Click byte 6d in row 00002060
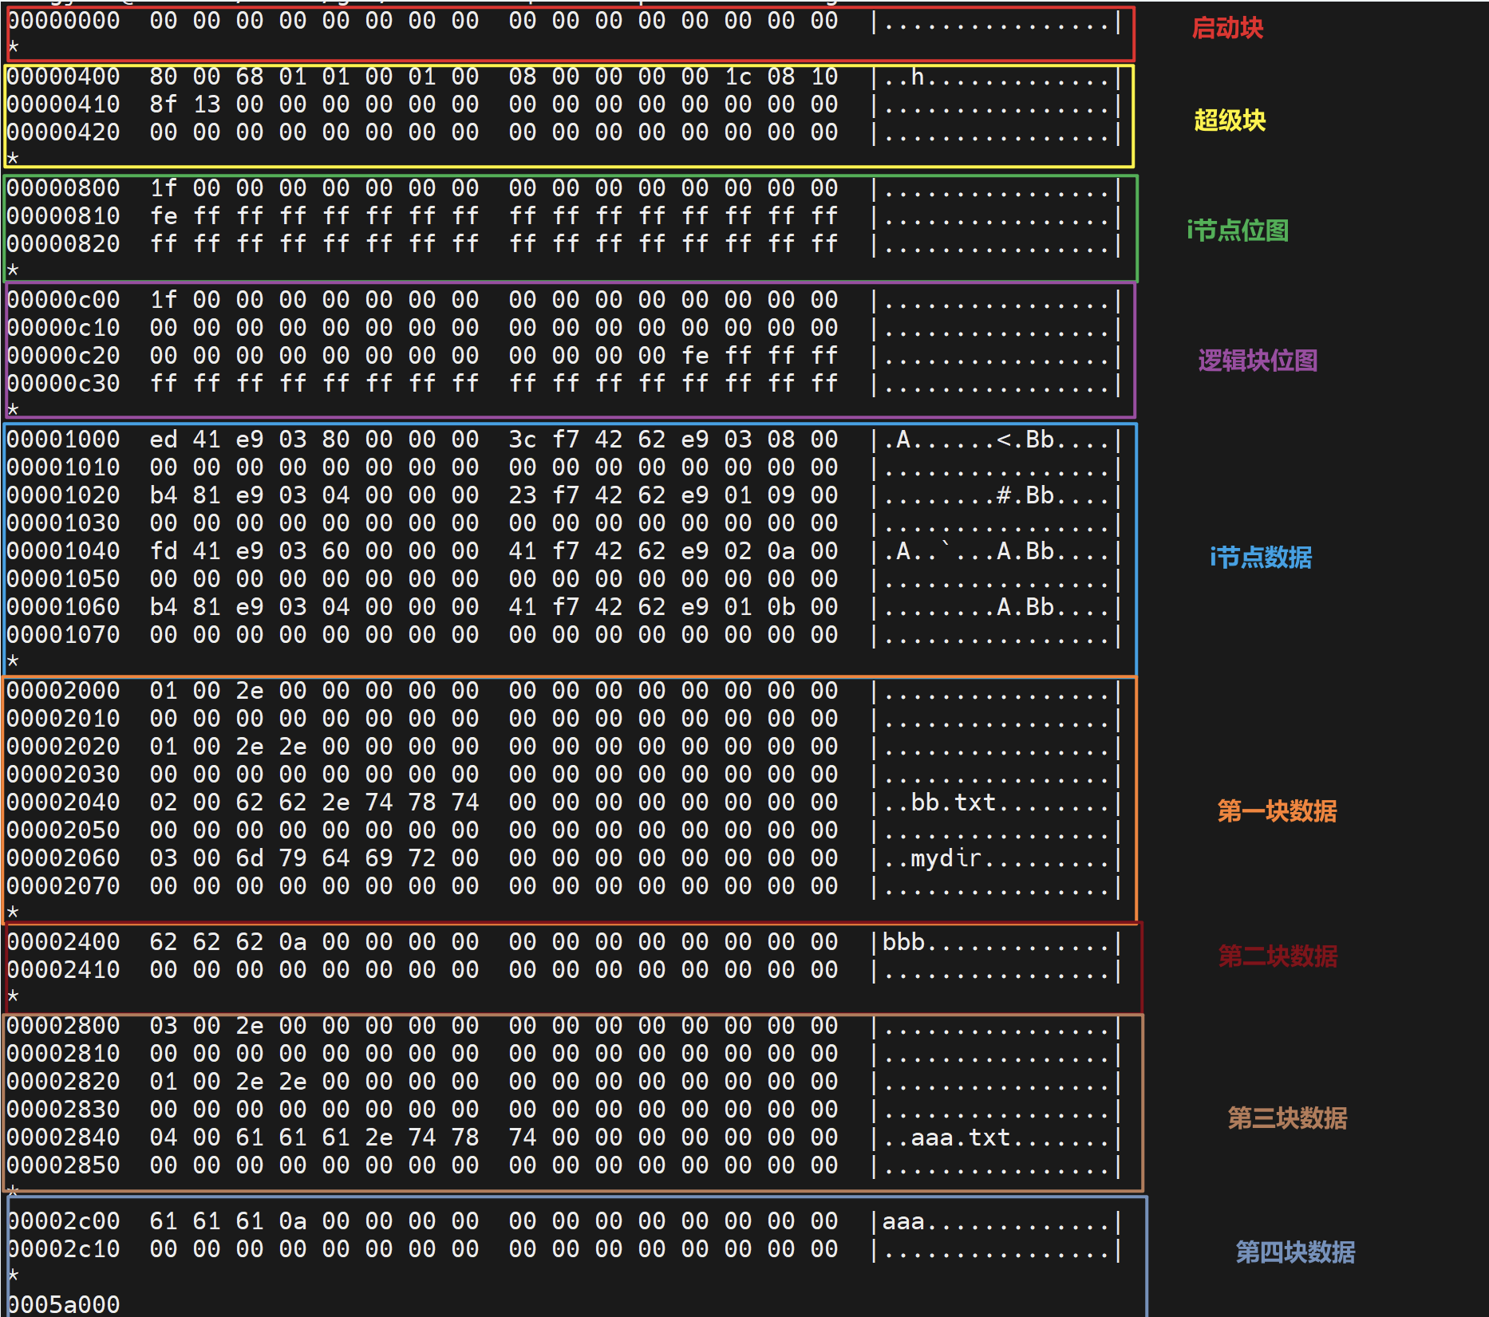1489x1317 pixels. point(250,858)
